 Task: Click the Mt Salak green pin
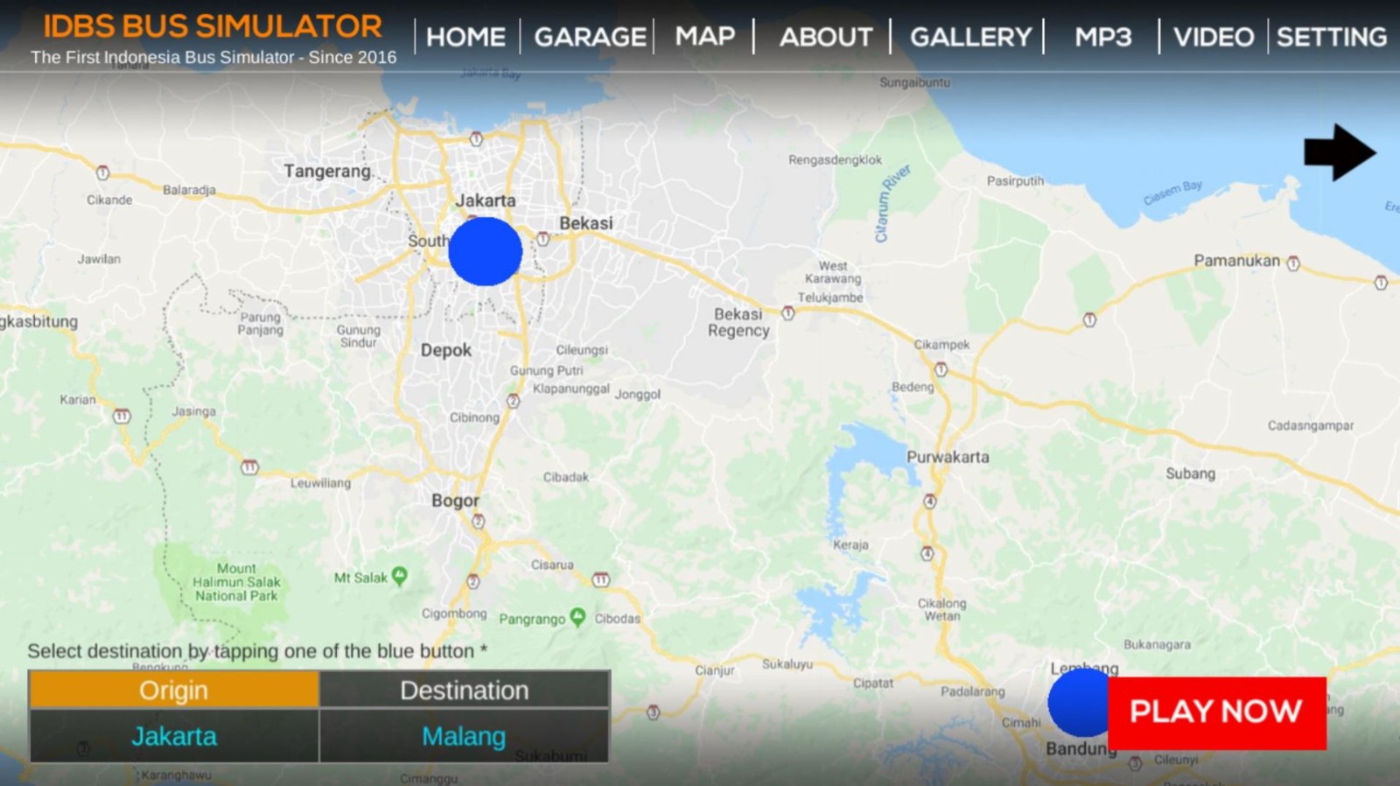400,575
